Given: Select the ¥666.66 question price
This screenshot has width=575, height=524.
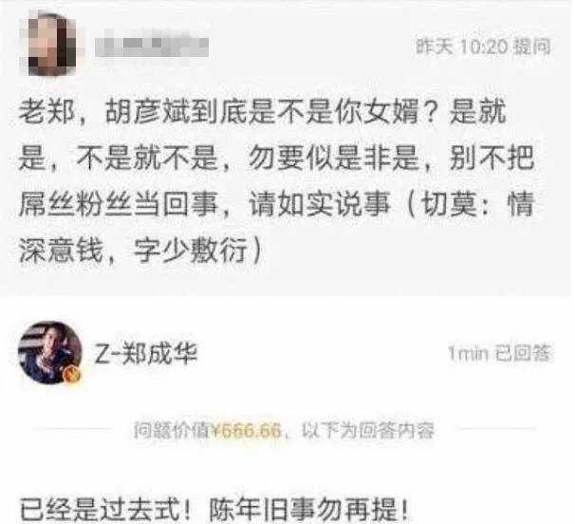Looking at the screenshot, I should click(x=247, y=430).
